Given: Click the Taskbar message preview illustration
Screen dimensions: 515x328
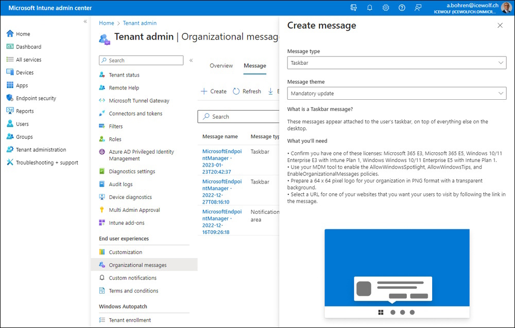Looking at the screenshot, I should (397, 273).
